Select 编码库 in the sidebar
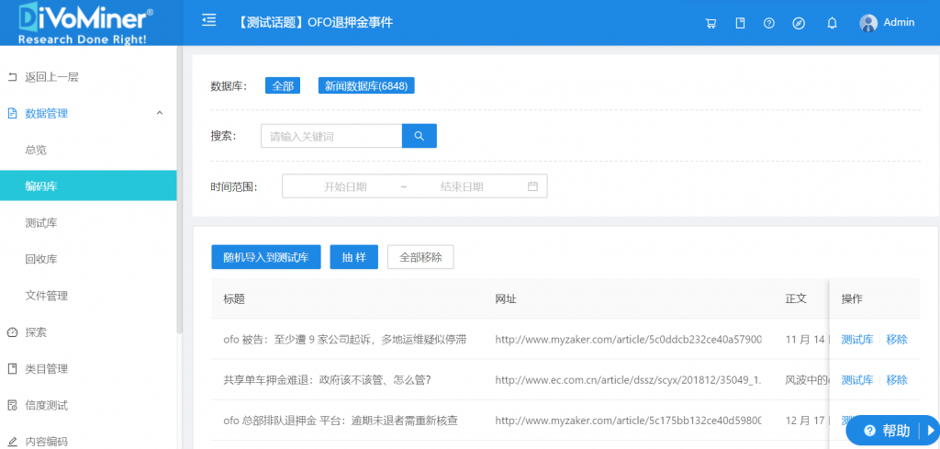 tap(88, 185)
